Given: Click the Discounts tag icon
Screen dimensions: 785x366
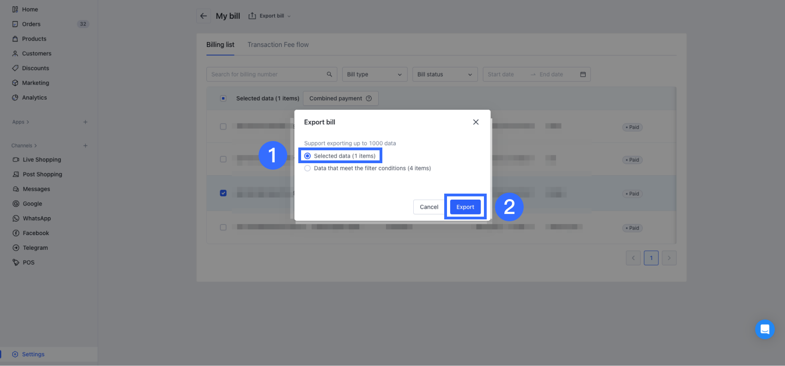Looking at the screenshot, I should pos(15,68).
